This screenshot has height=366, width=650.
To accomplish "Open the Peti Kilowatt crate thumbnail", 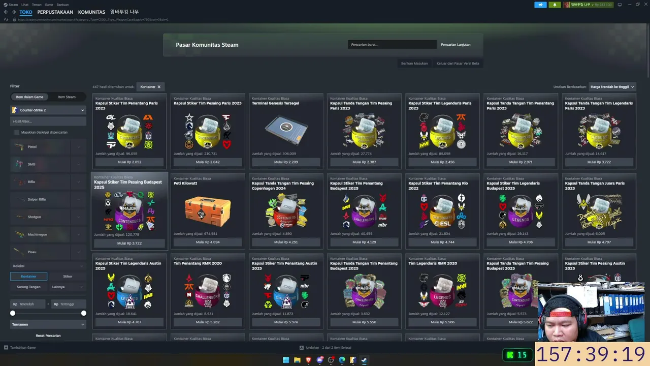I will pos(208,211).
